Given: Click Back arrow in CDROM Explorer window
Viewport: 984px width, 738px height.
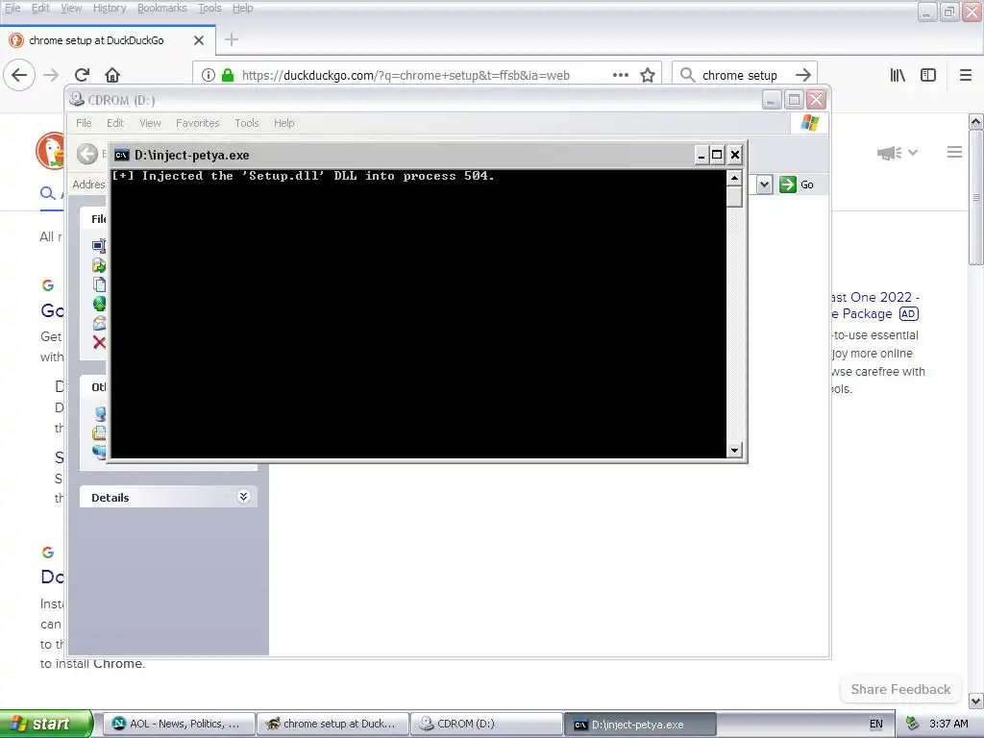Looking at the screenshot, I should (87, 154).
